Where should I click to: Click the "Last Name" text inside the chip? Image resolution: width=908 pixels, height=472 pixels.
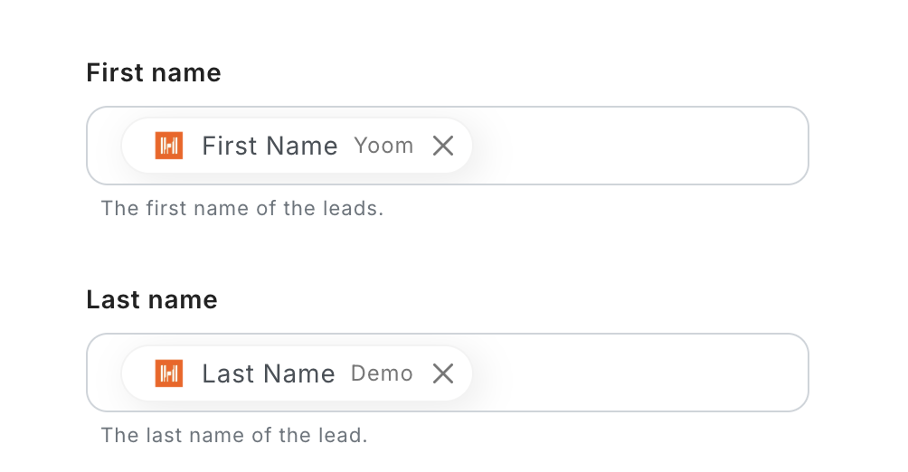tap(269, 373)
